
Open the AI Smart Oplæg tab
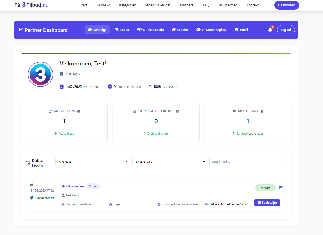point(211,30)
